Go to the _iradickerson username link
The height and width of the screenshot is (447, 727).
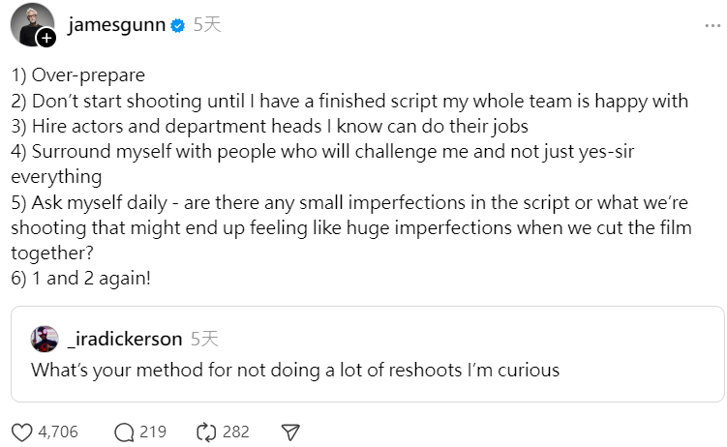[x=125, y=339]
